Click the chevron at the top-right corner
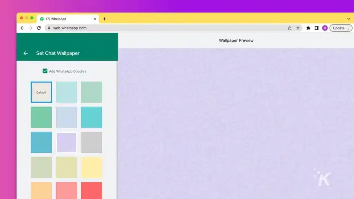 click(348, 19)
